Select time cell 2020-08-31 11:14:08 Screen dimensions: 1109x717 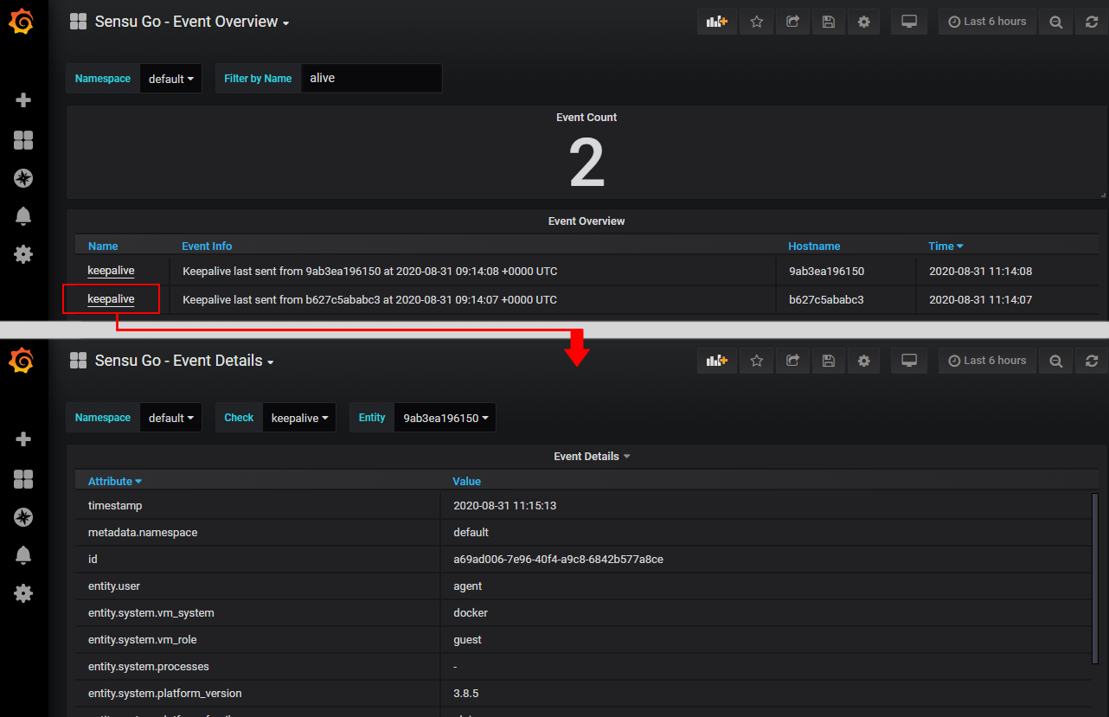1008,272
